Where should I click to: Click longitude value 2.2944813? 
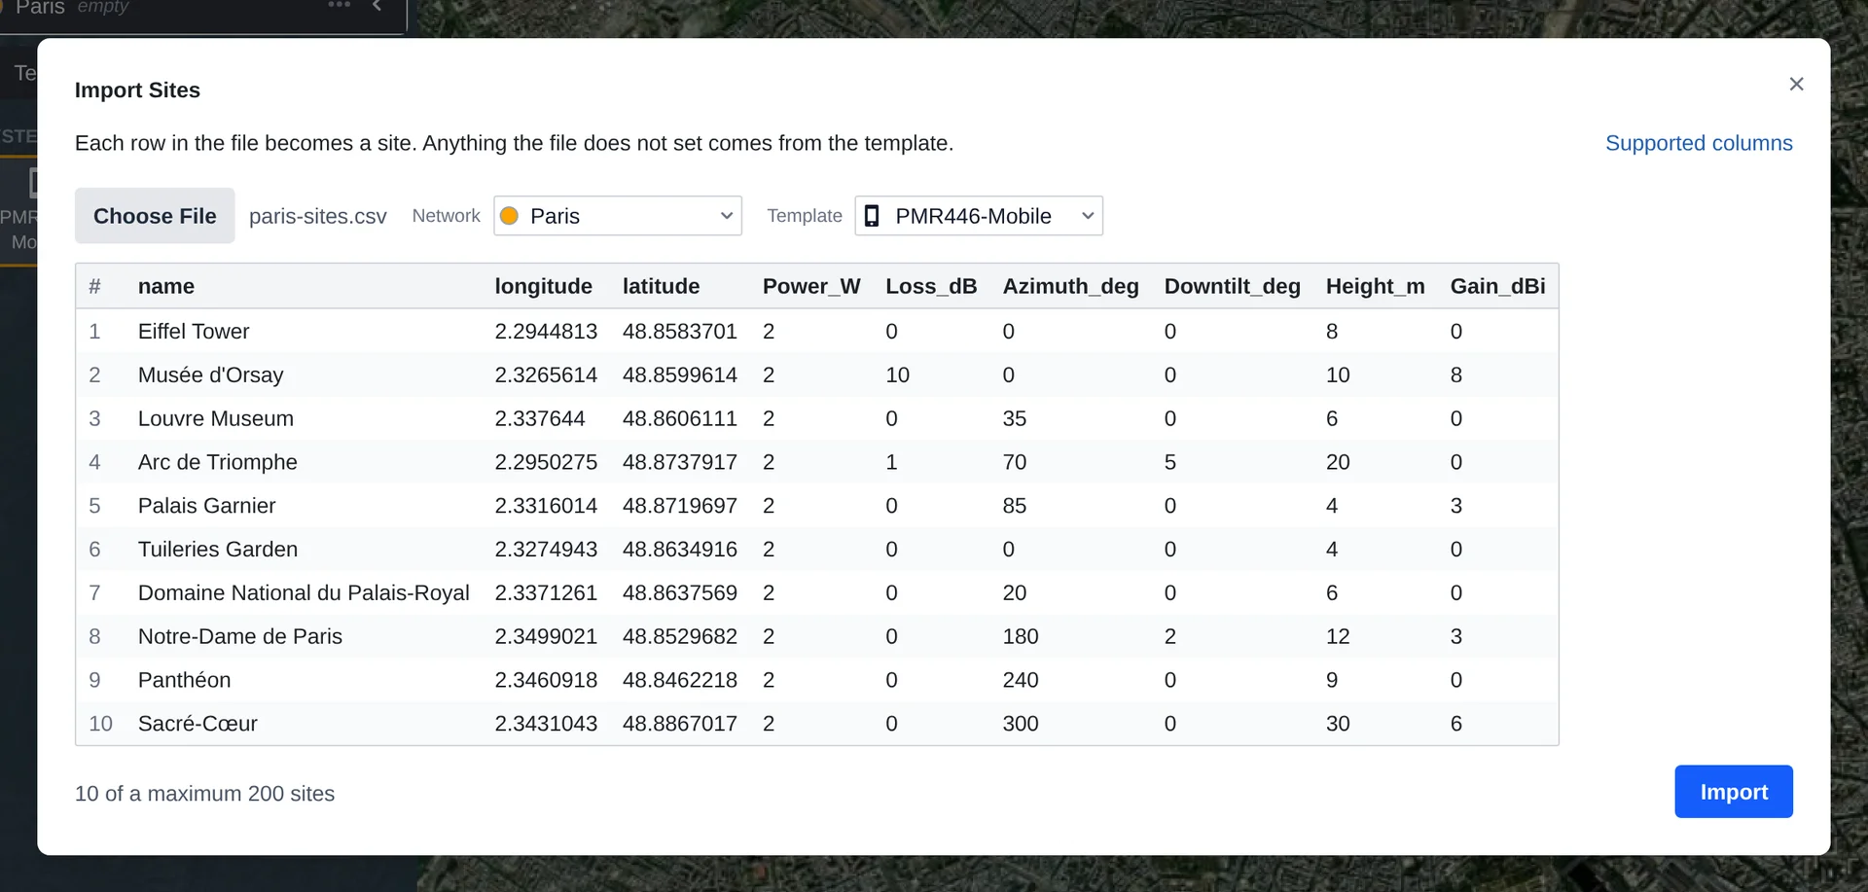tap(546, 331)
